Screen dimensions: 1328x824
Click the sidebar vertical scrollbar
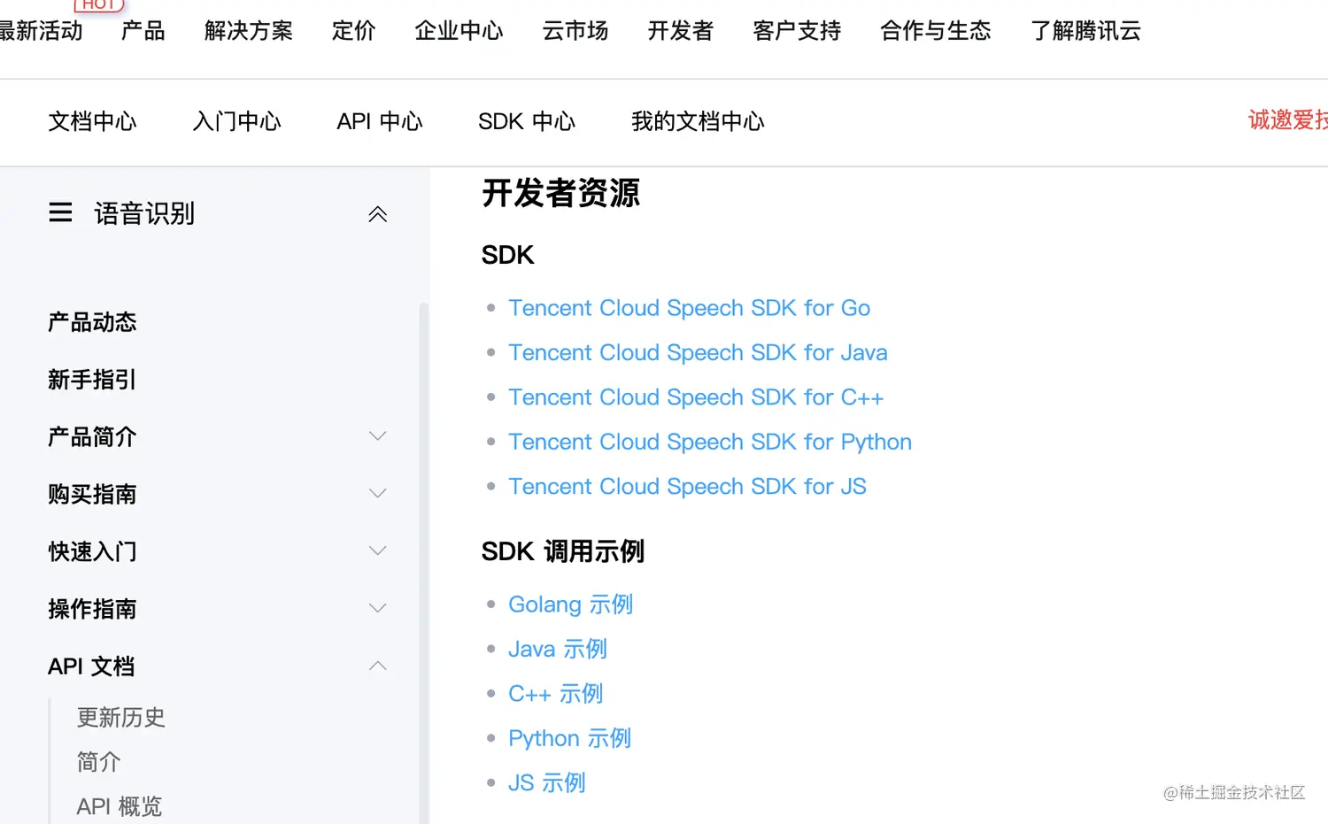(x=423, y=563)
